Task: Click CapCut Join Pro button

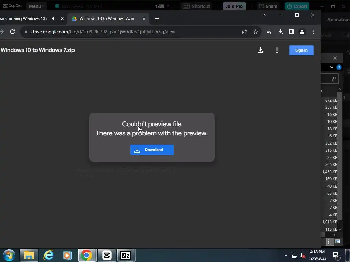Action: coord(234,6)
